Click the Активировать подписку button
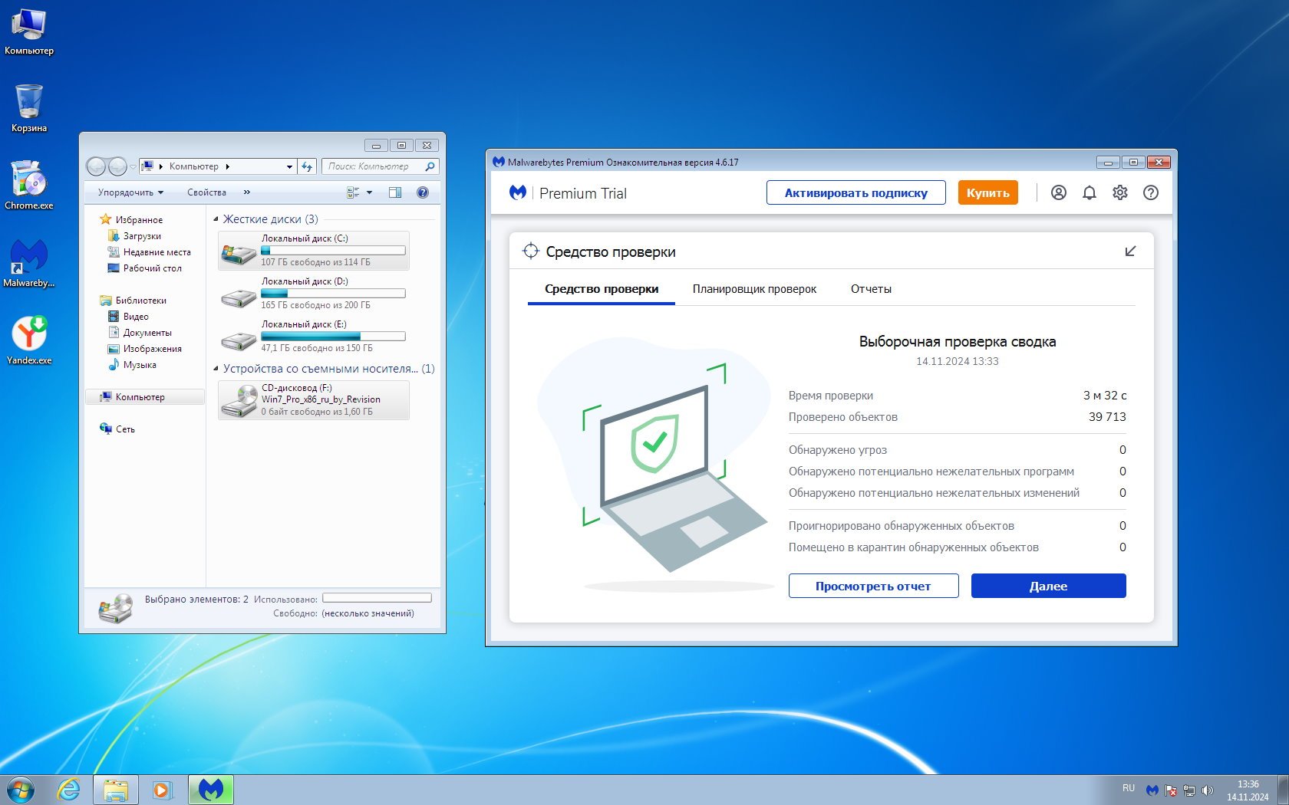Screen dimensions: 1289x805 (x=856, y=192)
